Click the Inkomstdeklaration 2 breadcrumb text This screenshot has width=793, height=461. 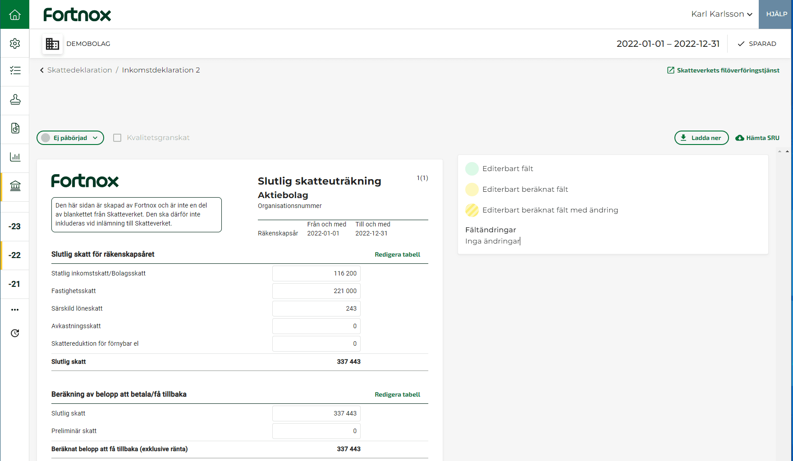coord(161,70)
